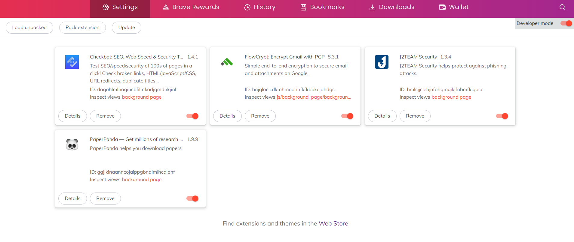Open the Web Store link
Screen dimensions: 574x242
click(333, 223)
